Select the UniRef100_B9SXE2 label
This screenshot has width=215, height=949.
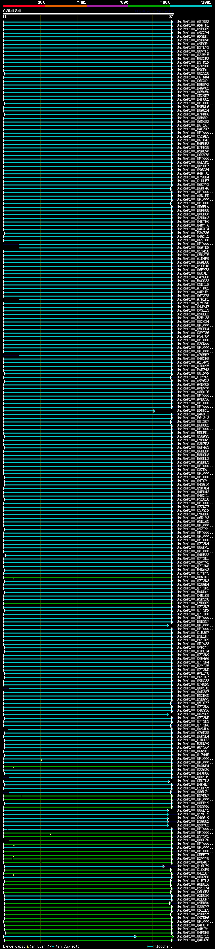[193, 59]
